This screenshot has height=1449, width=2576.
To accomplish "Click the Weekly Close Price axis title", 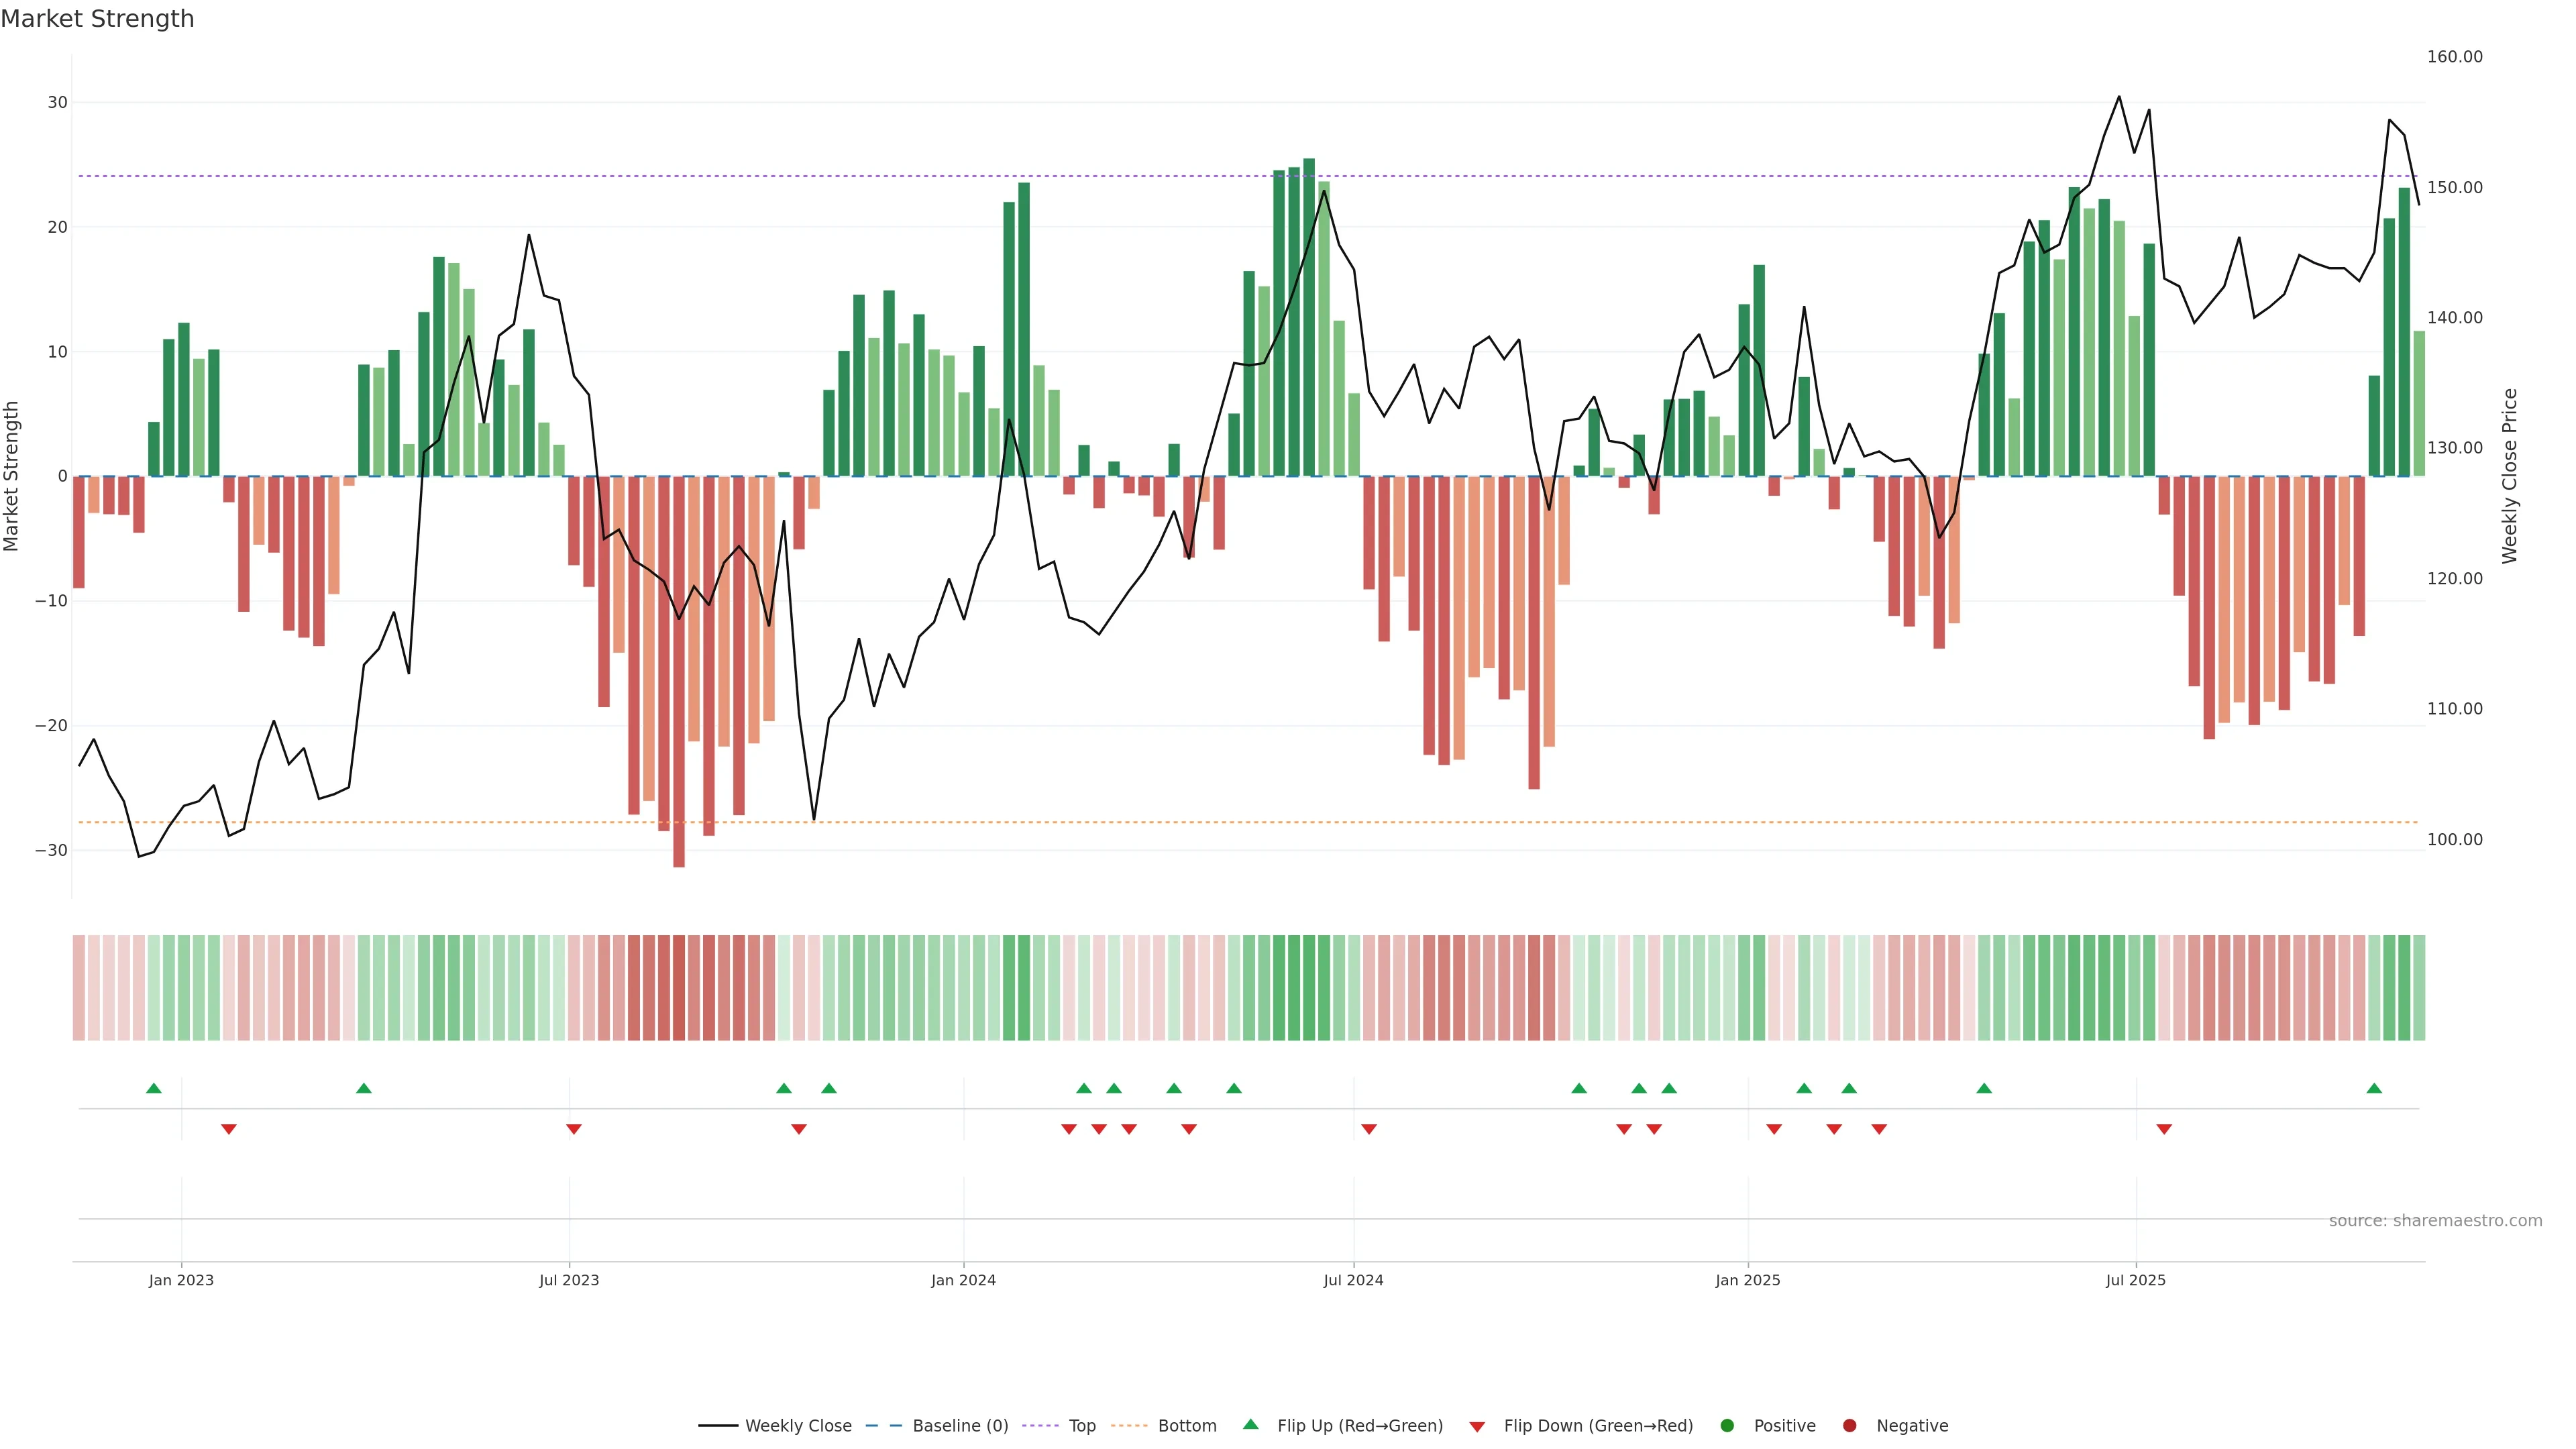I will tap(2510, 476).
